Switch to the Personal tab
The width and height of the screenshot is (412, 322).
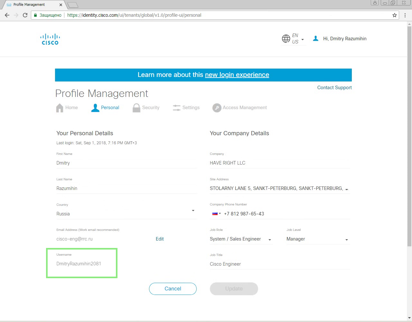point(105,108)
